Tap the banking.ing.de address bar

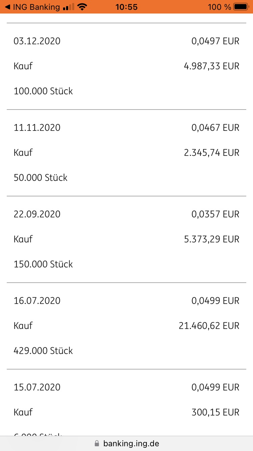click(x=126, y=443)
